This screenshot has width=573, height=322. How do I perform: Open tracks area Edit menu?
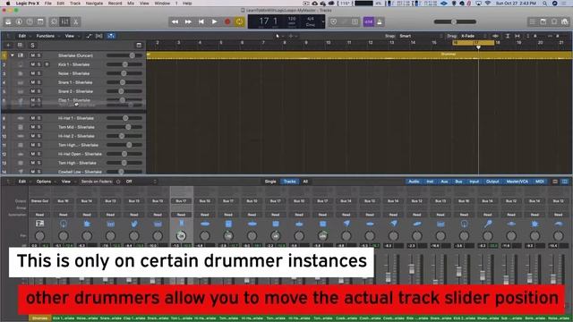(x=22, y=36)
